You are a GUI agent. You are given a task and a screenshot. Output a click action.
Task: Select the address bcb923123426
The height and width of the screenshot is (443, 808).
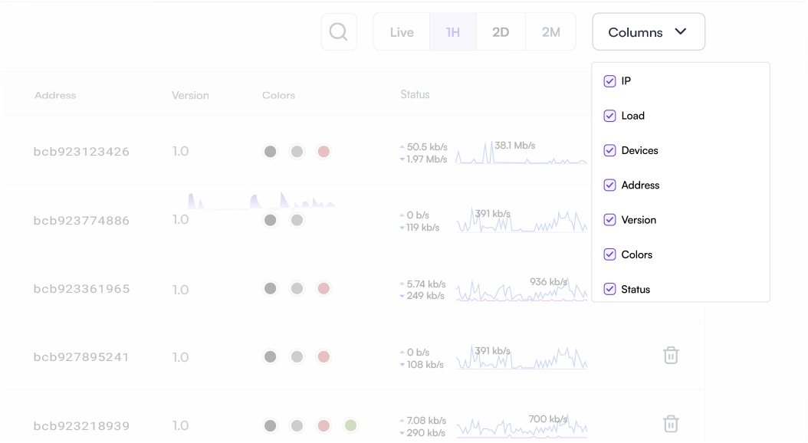(80, 151)
